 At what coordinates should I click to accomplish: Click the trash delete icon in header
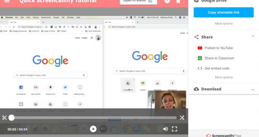click(178, 1)
